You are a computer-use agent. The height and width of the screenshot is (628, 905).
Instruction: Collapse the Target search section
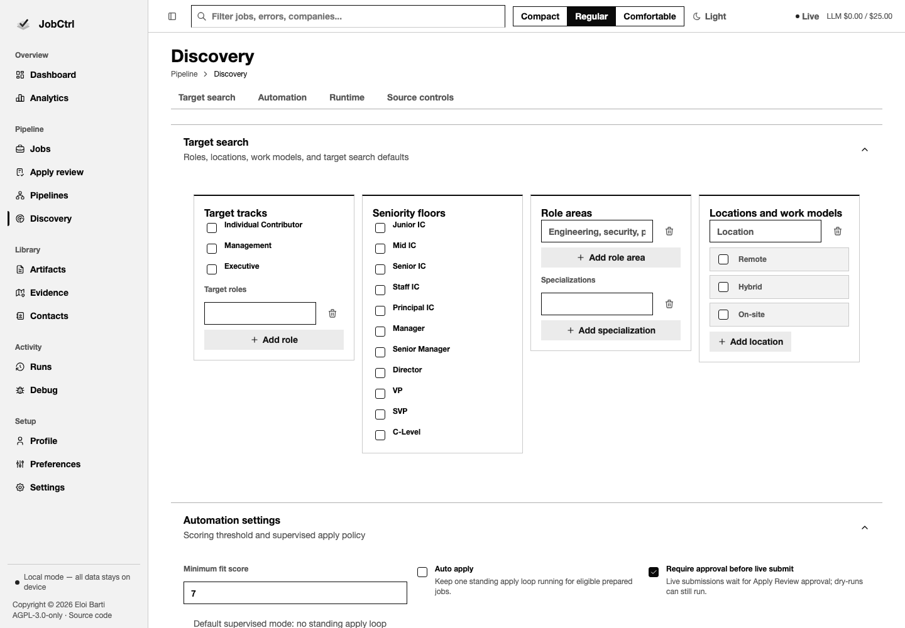[865, 149]
